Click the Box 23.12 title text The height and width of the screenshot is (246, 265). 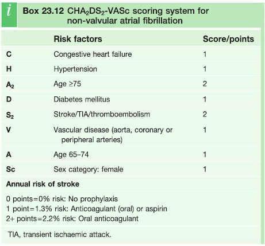[x=116, y=15]
